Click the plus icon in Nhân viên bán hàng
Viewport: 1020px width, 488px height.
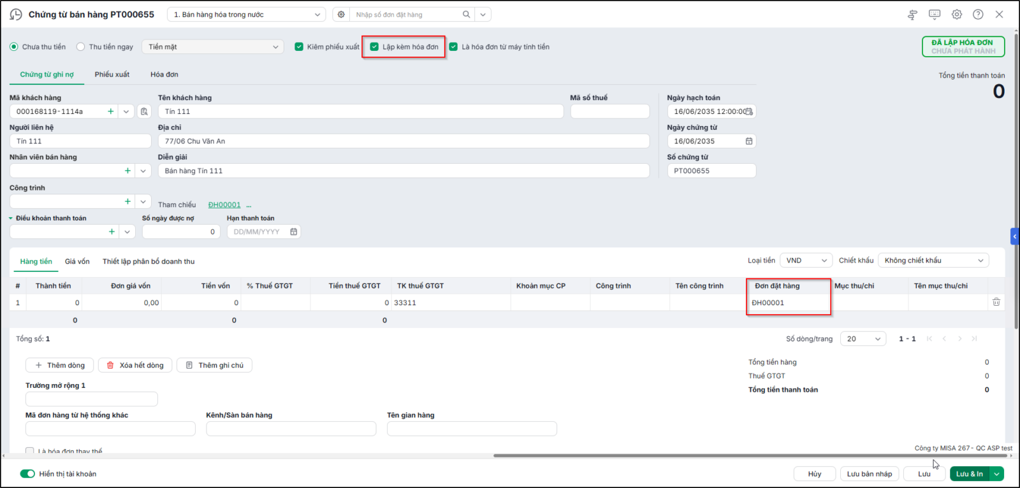(127, 171)
